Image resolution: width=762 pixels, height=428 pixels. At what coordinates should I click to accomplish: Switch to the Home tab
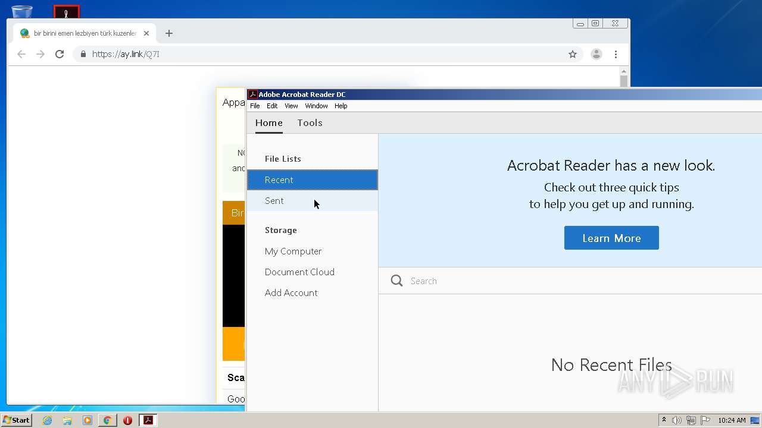[x=269, y=122]
